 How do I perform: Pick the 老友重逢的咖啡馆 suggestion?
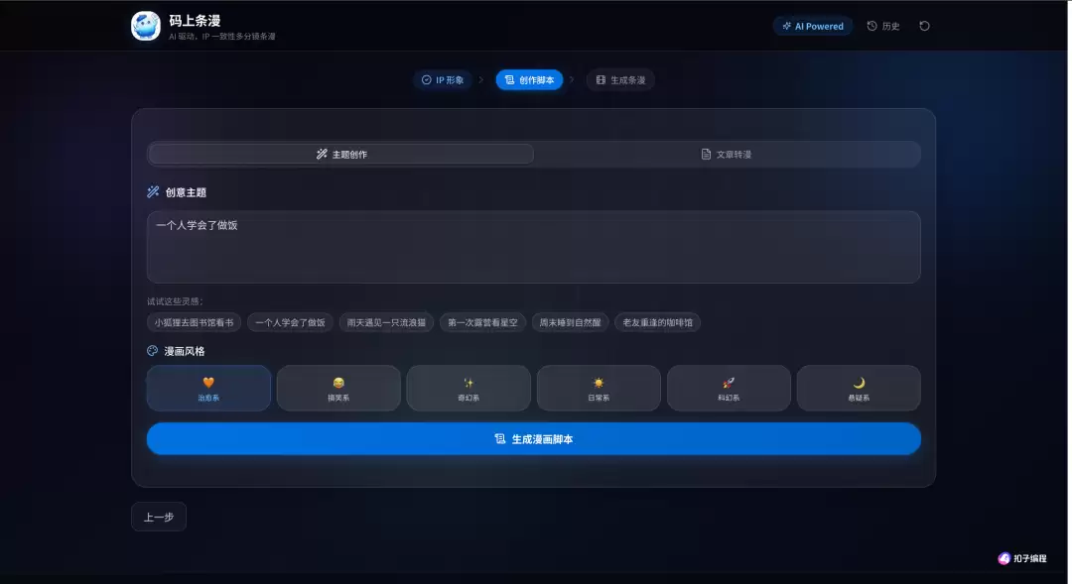point(657,322)
